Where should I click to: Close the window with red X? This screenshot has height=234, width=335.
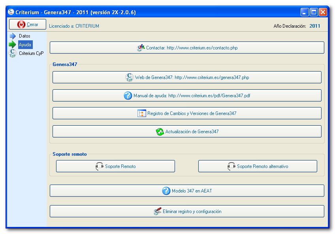pyautogui.click(x=323, y=12)
